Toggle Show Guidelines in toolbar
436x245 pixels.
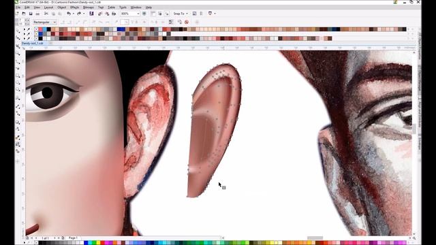point(167,14)
